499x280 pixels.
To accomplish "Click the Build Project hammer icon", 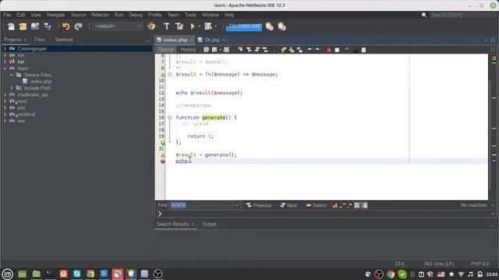I will tap(166, 26).
